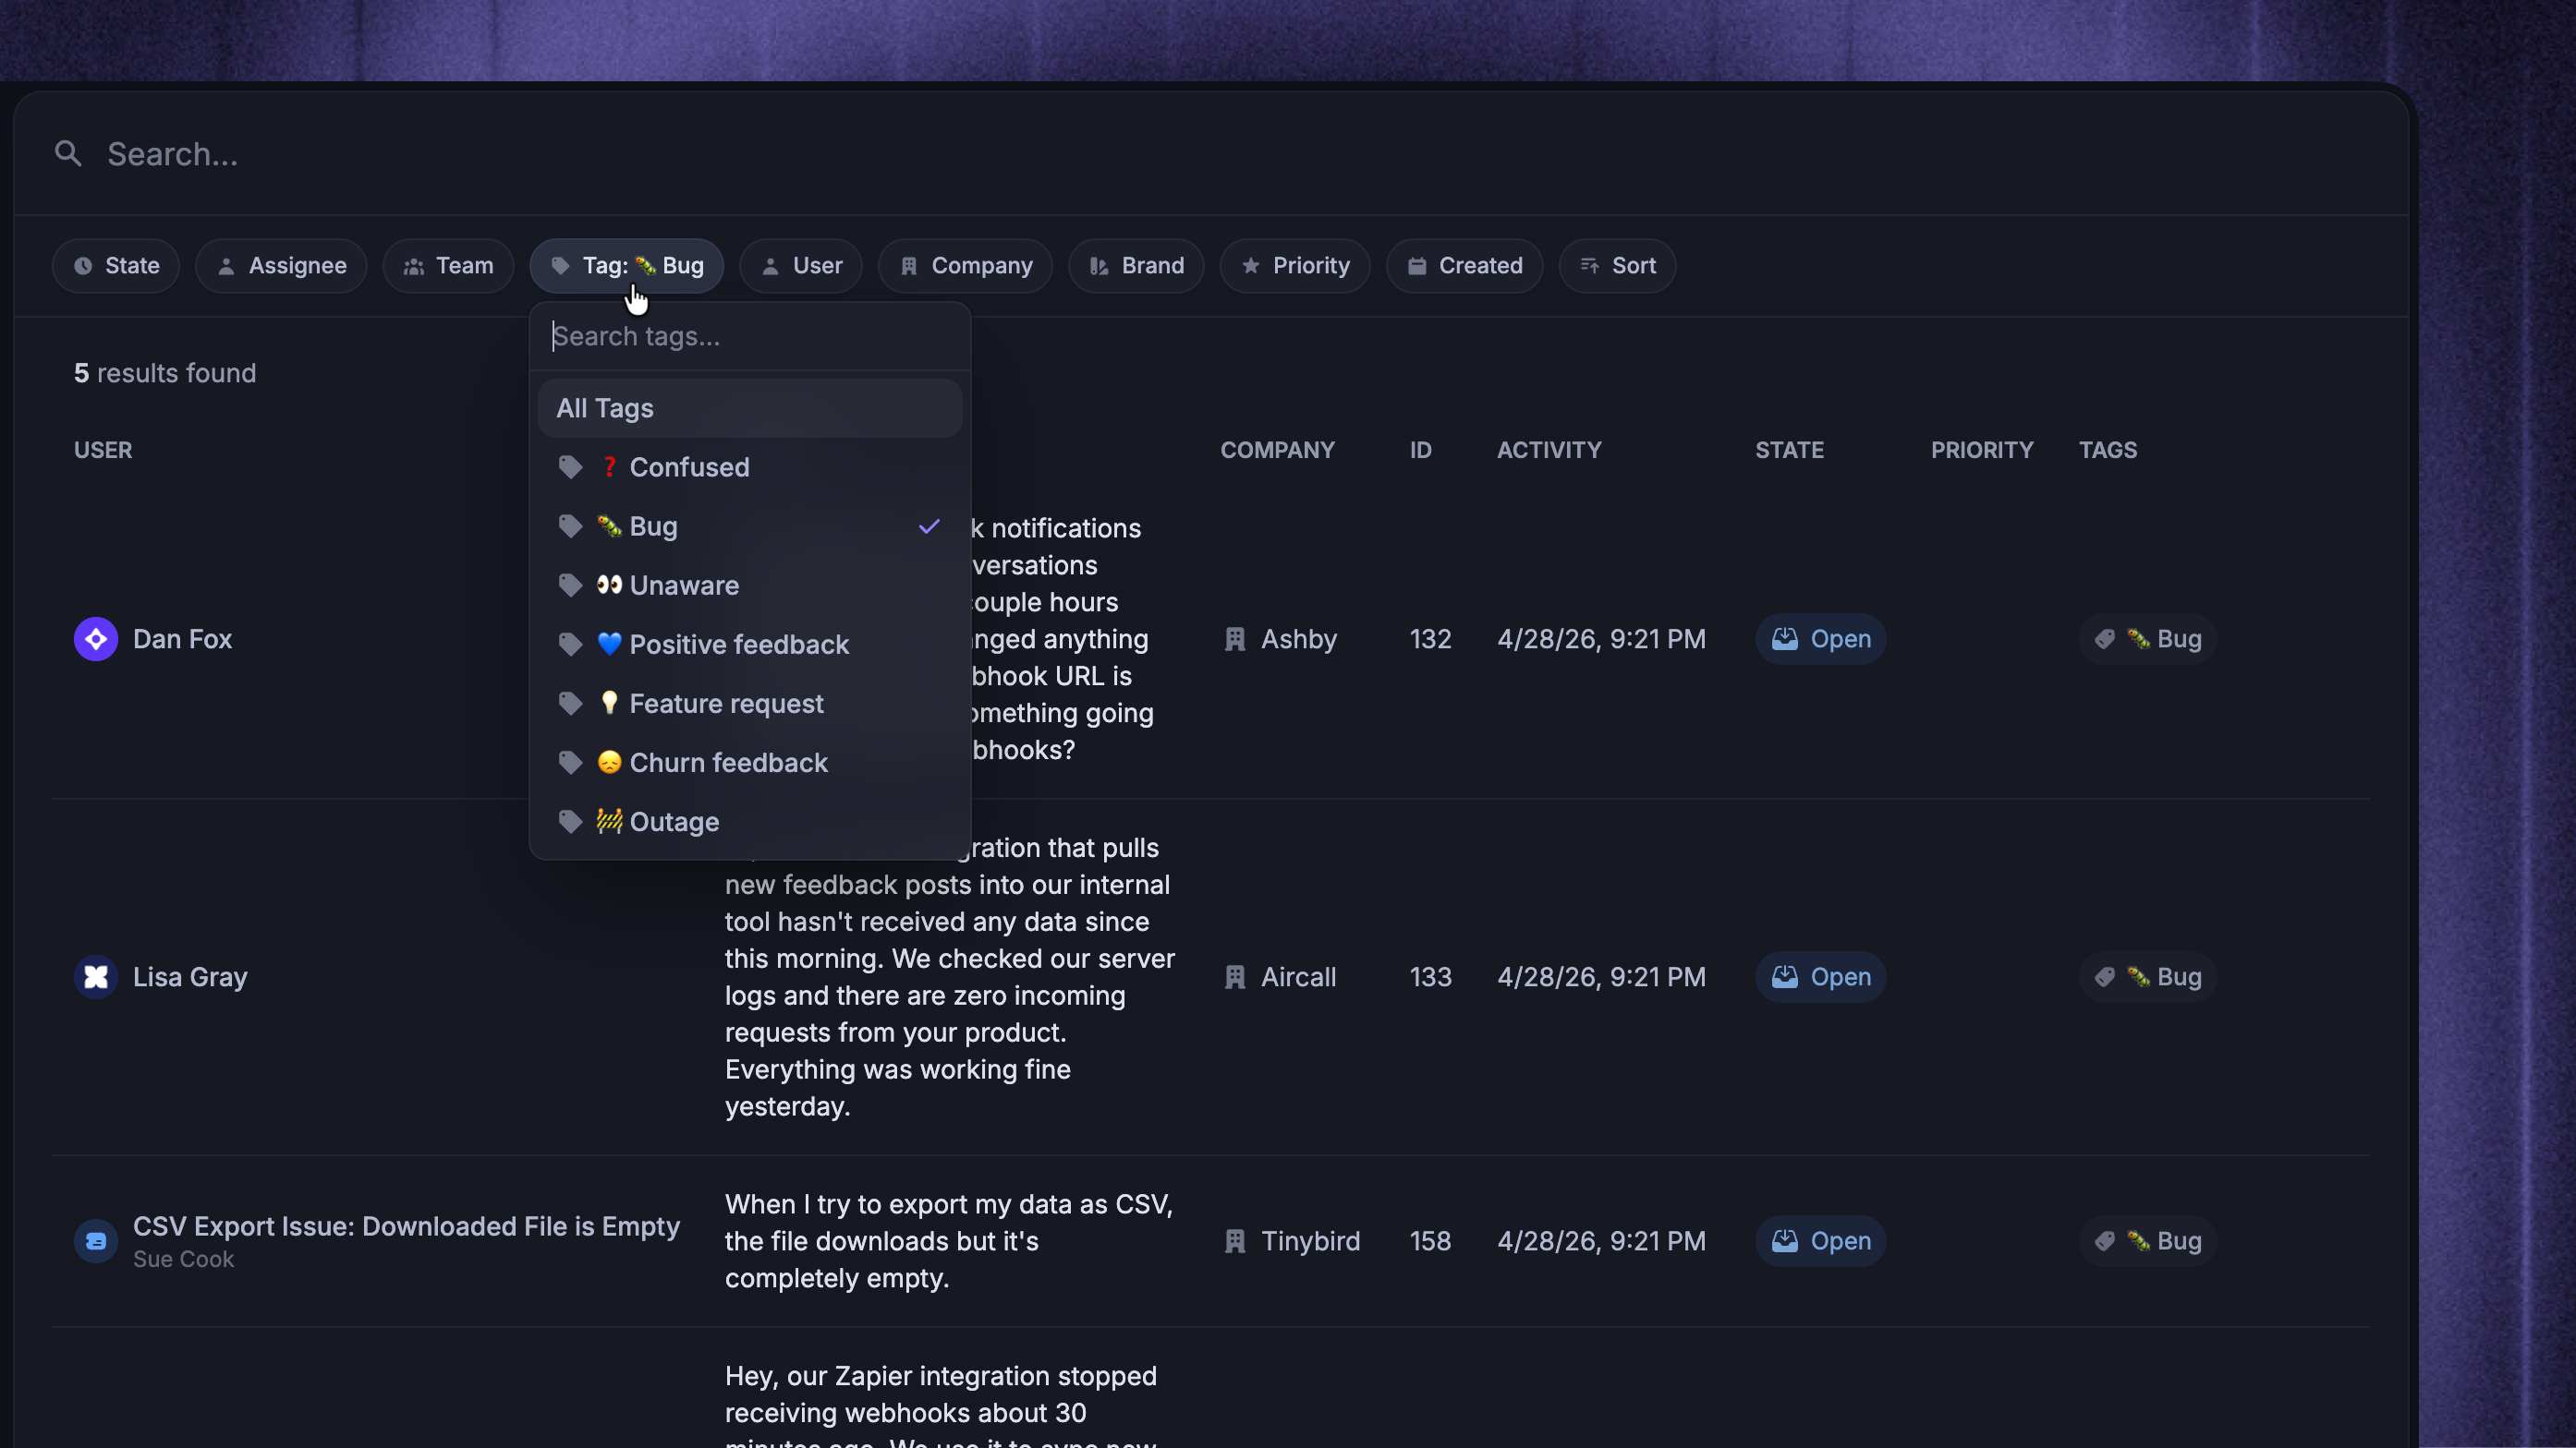Open the User filter dropdown
Screen dimensions: 2576x1448
tap(801, 266)
